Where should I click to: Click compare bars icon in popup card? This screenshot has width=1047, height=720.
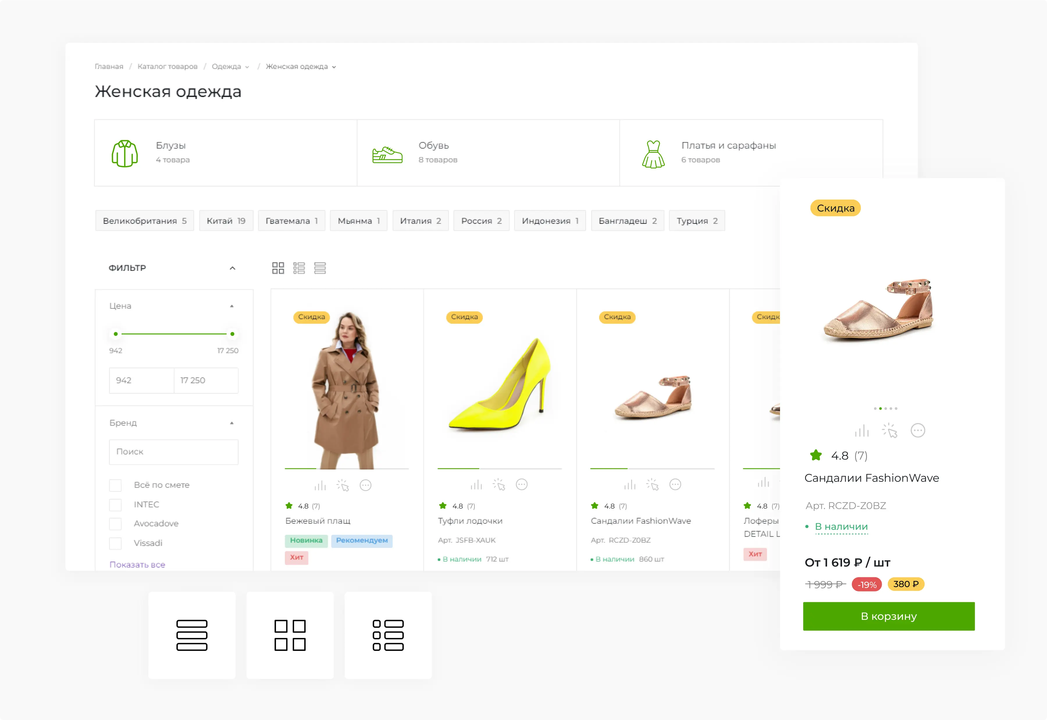point(861,431)
